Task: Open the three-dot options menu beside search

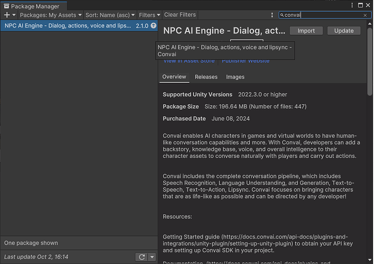Action: click(272, 15)
